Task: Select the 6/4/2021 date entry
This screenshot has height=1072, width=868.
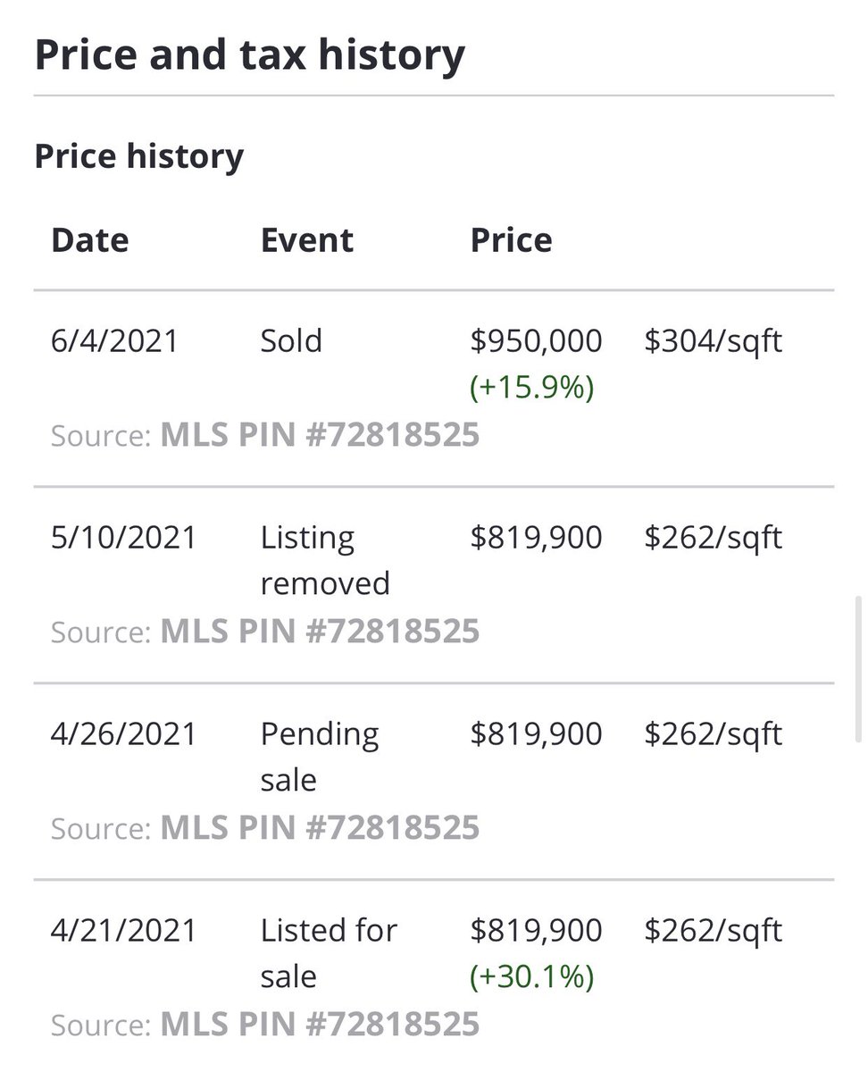Action: 114,341
